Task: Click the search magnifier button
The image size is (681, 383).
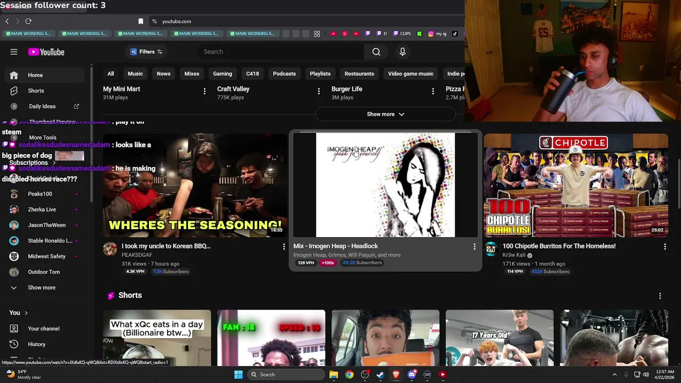Action: (376, 52)
